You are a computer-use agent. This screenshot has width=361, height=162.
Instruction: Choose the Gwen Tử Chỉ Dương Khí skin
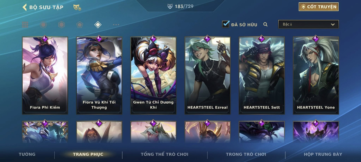coord(153,75)
